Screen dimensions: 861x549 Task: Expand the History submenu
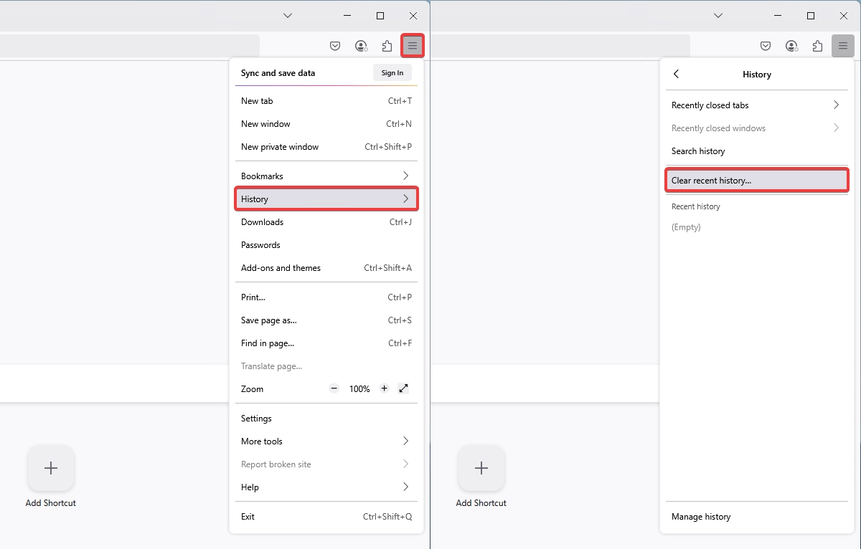326,199
